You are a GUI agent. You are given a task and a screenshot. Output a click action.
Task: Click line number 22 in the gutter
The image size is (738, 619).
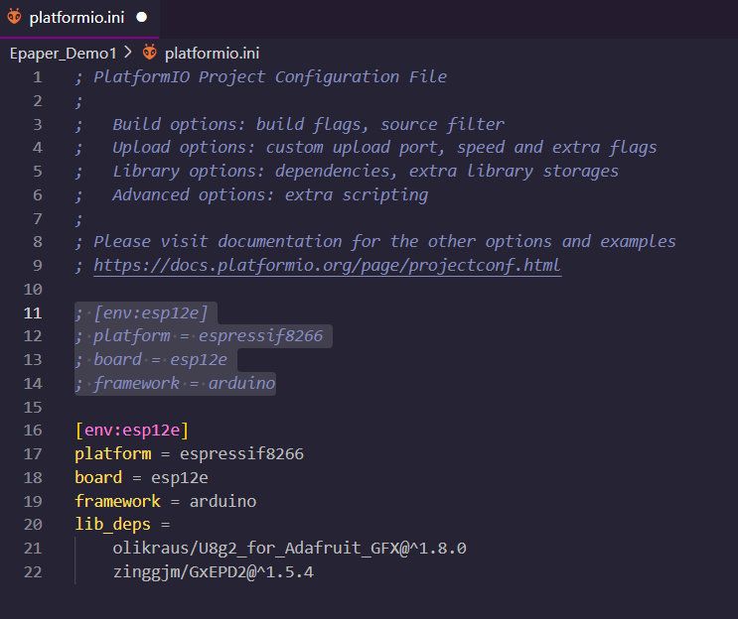pos(33,572)
